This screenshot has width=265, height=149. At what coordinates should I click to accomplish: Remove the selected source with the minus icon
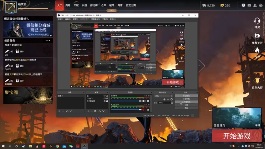[x=92, y=111]
